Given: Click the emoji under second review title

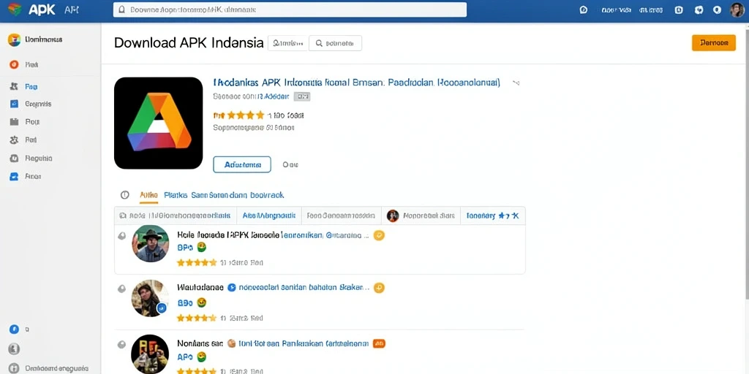Looking at the screenshot, I should [x=202, y=302].
